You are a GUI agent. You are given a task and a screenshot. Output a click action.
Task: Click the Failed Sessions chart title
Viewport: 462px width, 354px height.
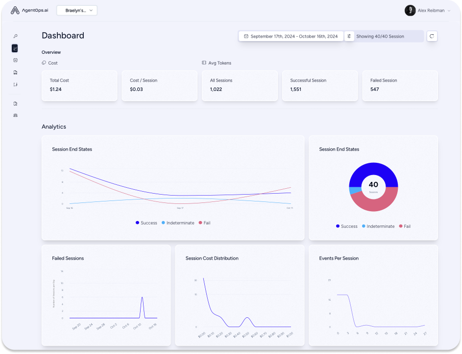coord(68,258)
